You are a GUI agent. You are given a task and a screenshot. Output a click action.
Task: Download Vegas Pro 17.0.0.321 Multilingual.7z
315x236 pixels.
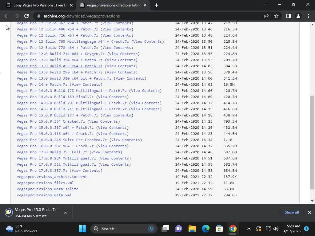56,165
